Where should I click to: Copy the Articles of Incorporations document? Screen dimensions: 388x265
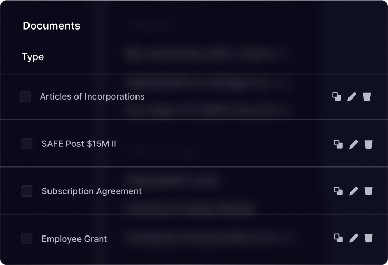tap(336, 96)
